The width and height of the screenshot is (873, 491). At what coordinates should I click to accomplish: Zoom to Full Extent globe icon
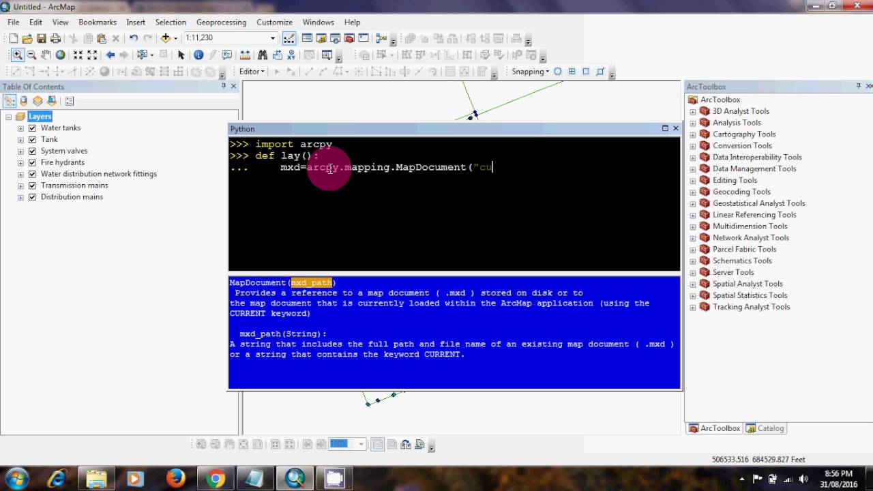click(x=60, y=55)
